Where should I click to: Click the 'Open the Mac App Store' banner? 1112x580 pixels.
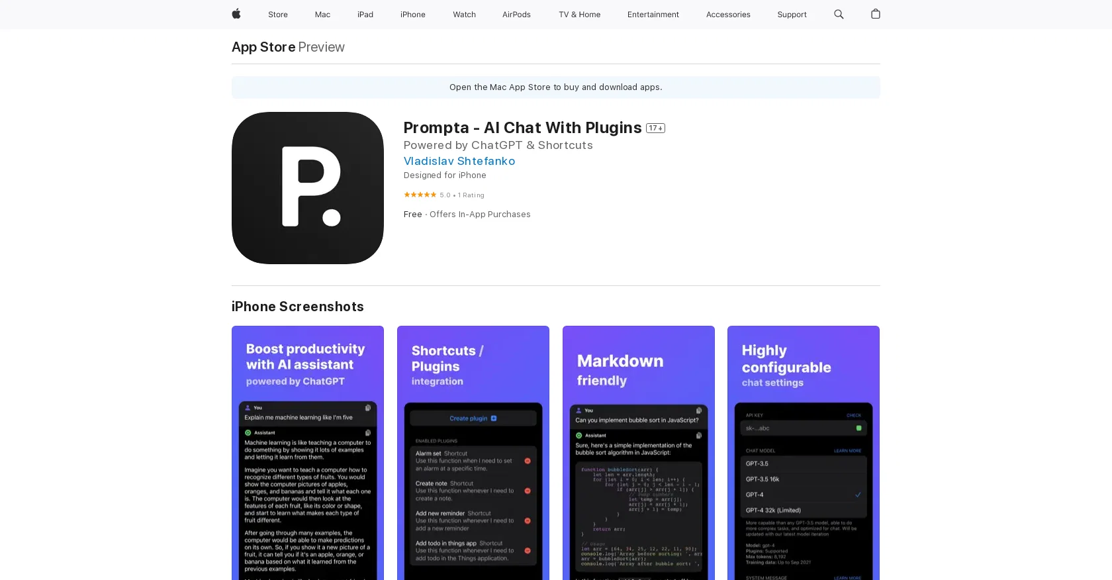click(x=556, y=87)
